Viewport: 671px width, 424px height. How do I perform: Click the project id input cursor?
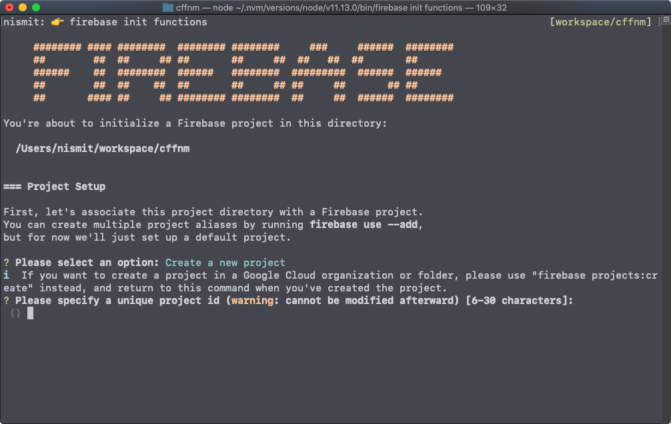point(29,313)
